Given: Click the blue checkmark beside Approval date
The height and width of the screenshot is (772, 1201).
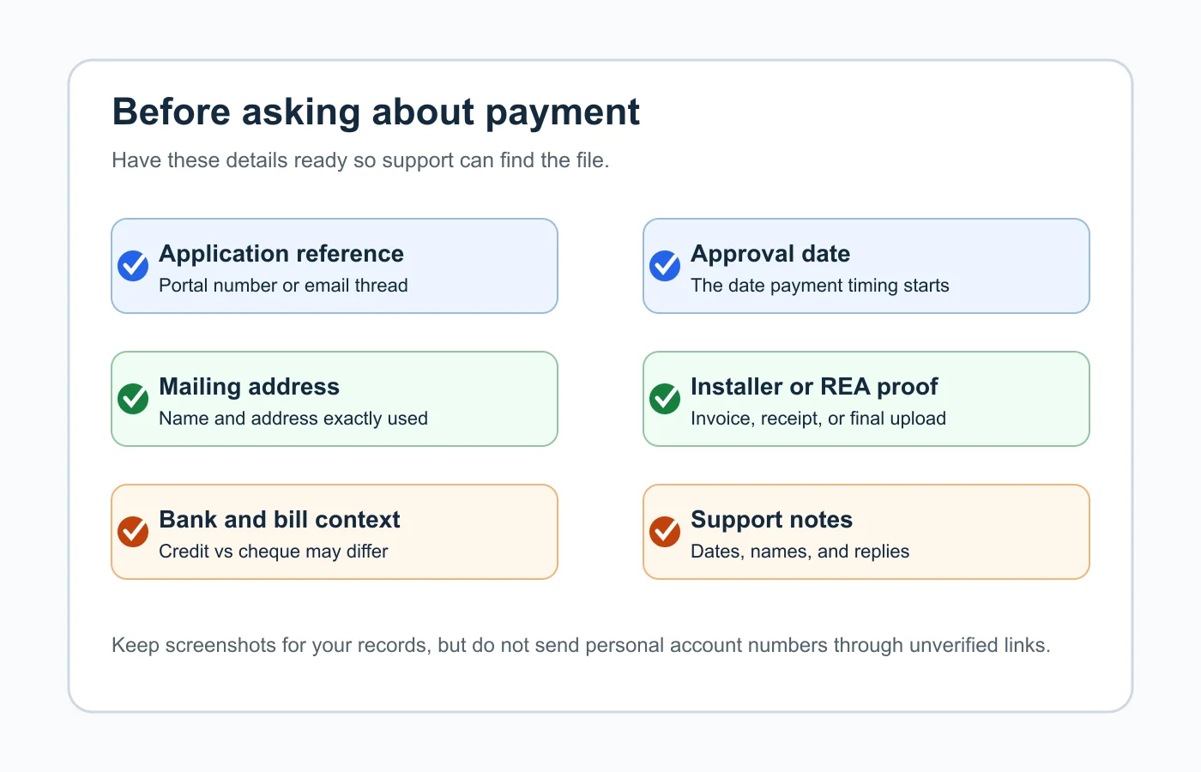Looking at the screenshot, I should (x=665, y=266).
